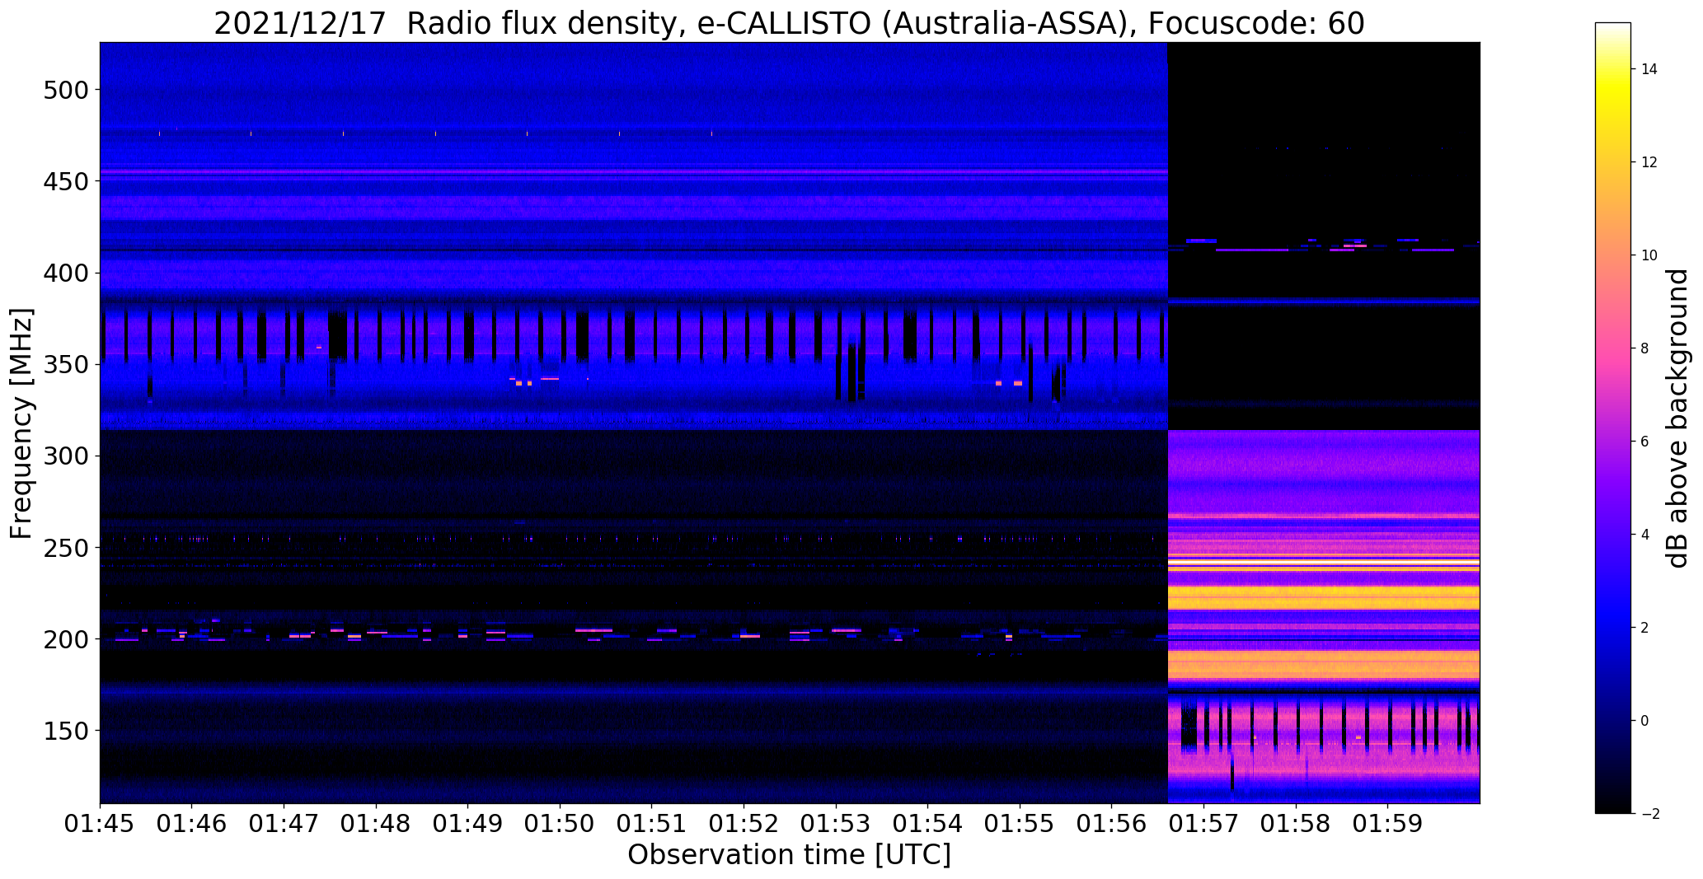The height and width of the screenshot is (879, 1703).
Task: Click the 200 frequency tick label
Action: [x=65, y=639]
